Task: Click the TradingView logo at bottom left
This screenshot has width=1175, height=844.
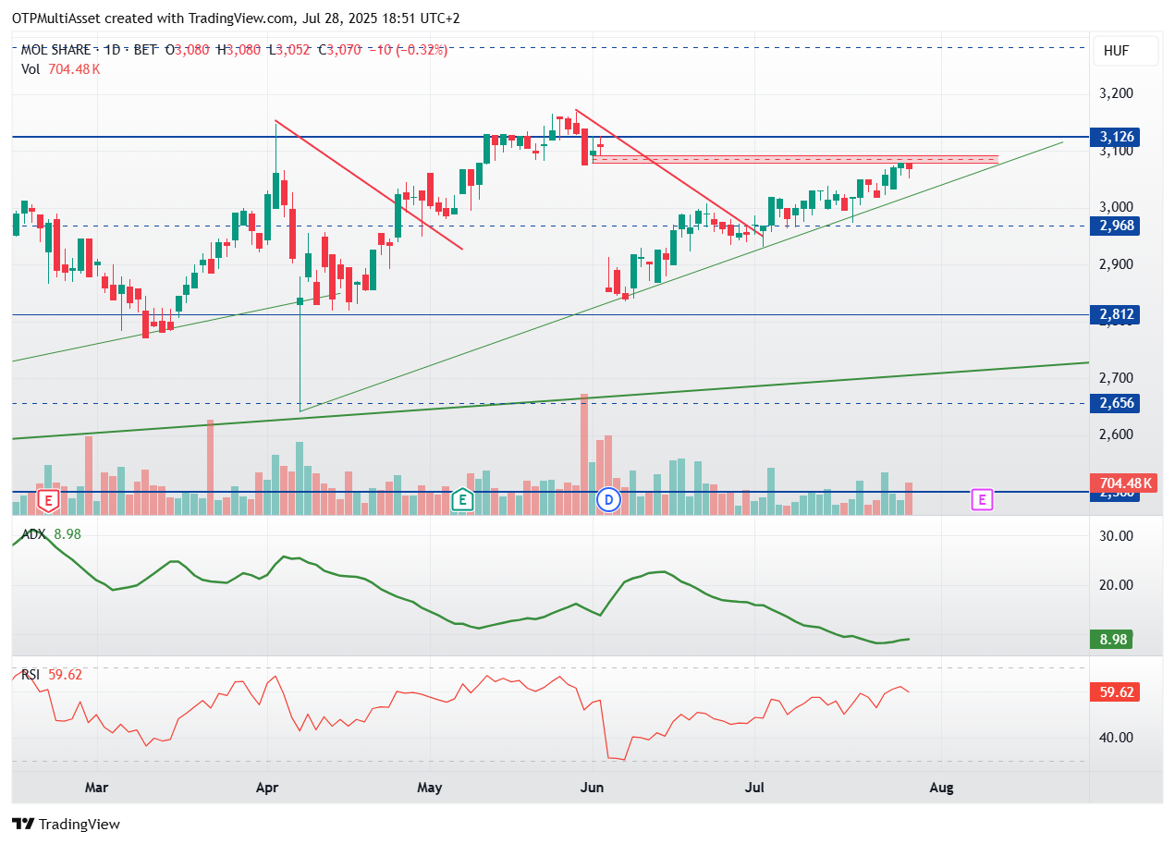Action: coord(66,824)
